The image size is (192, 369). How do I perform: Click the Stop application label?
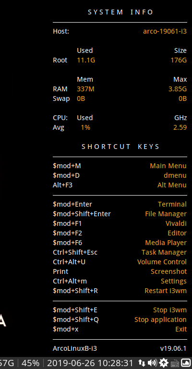[x=160, y=320]
